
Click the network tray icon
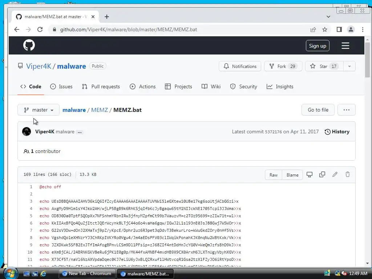[337, 274]
